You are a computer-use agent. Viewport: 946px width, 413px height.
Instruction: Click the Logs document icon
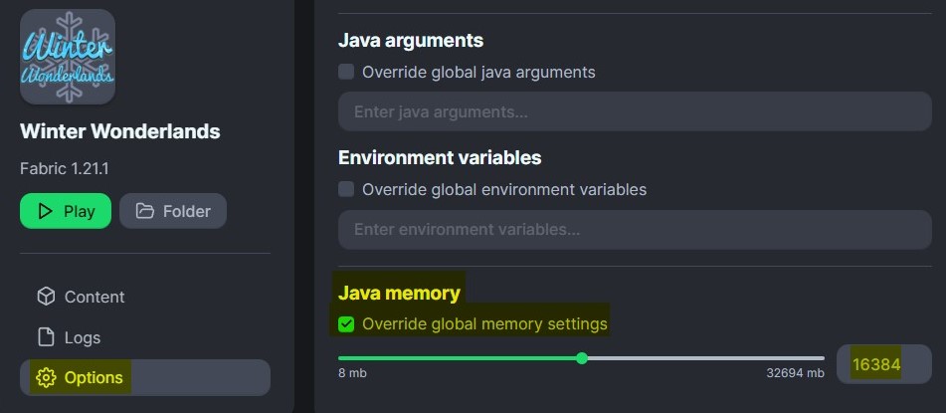(x=46, y=337)
